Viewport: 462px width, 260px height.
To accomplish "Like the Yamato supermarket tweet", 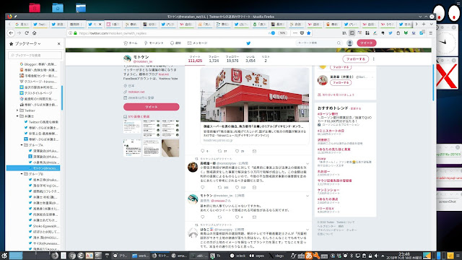I will click(x=237, y=151).
